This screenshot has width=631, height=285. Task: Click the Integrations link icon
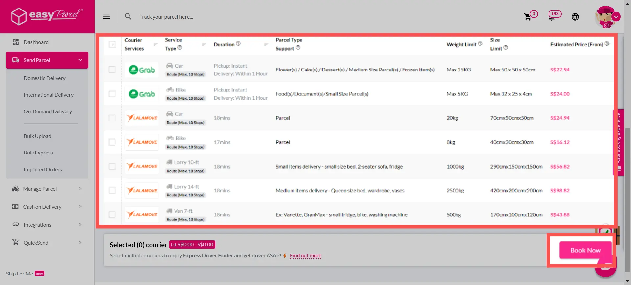pyautogui.click(x=16, y=225)
